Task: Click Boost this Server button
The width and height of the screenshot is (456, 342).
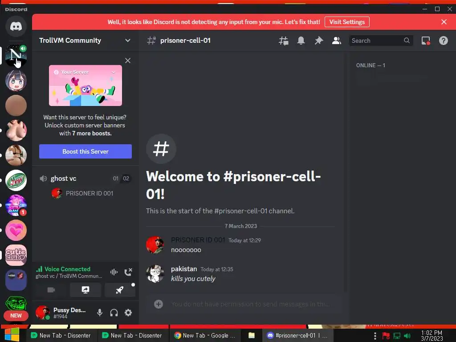Action: point(85,151)
